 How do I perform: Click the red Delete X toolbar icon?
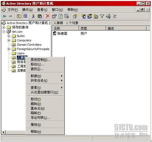(48, 16)
